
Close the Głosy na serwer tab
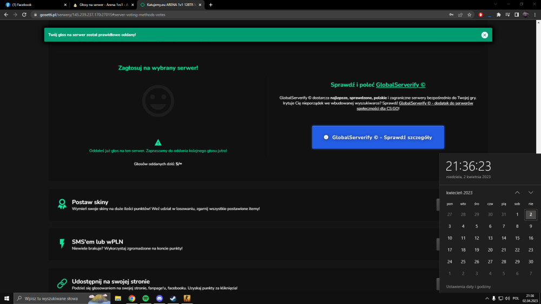point(133,5)
